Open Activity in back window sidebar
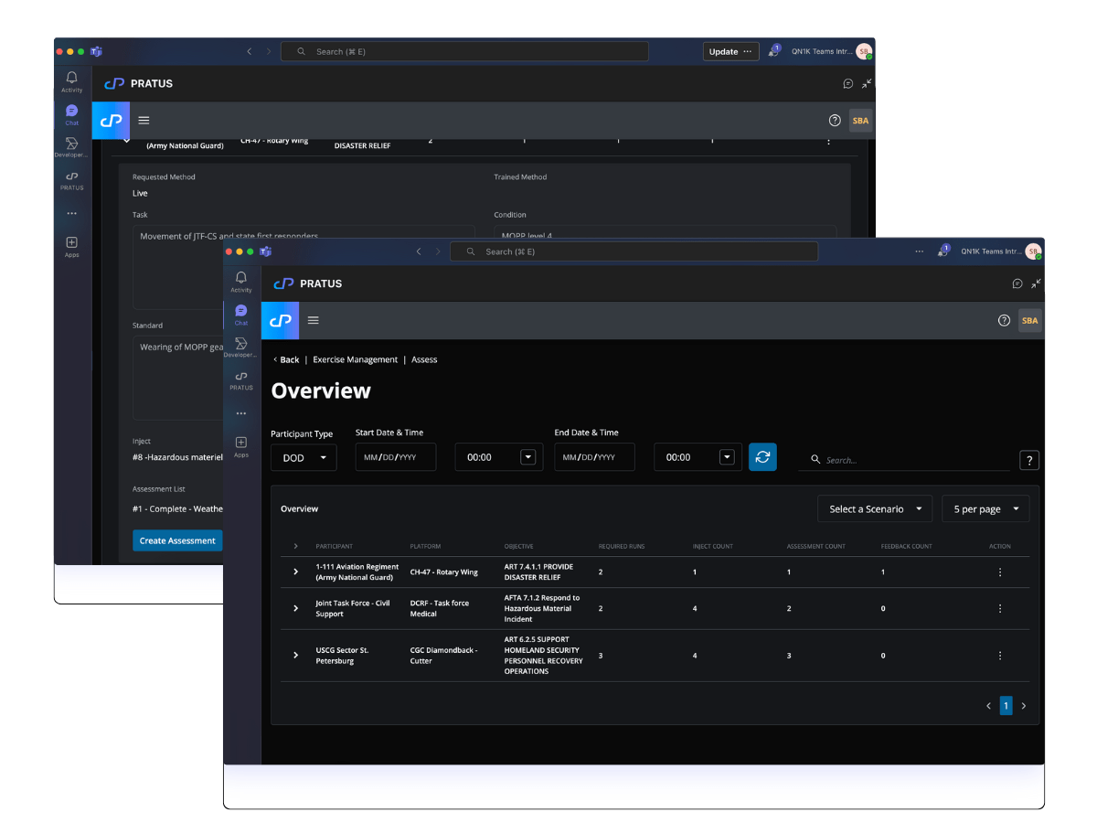The width and height of the screenshot is (1097, 823). [72, 81]
